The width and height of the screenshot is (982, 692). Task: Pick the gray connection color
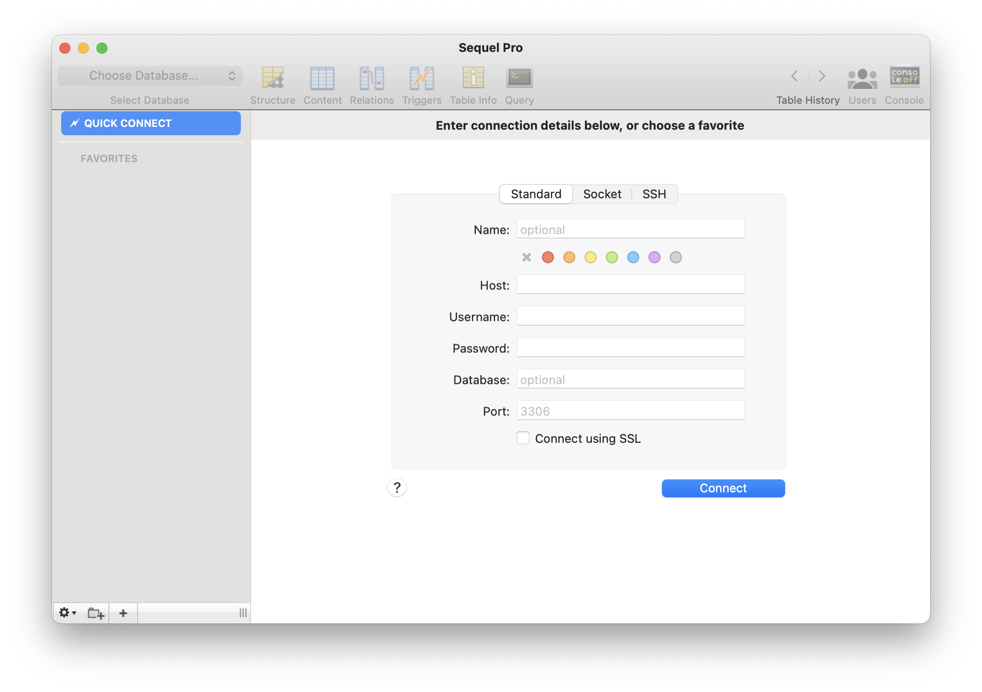[676, 257]
